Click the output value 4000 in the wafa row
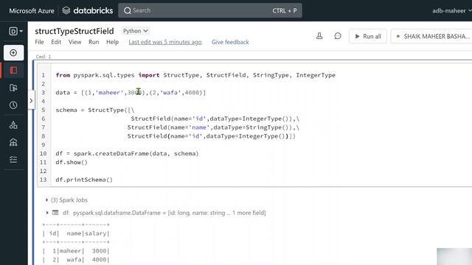Screen dimensions: 472x265 pyautogui.click(x=99, y=260)
